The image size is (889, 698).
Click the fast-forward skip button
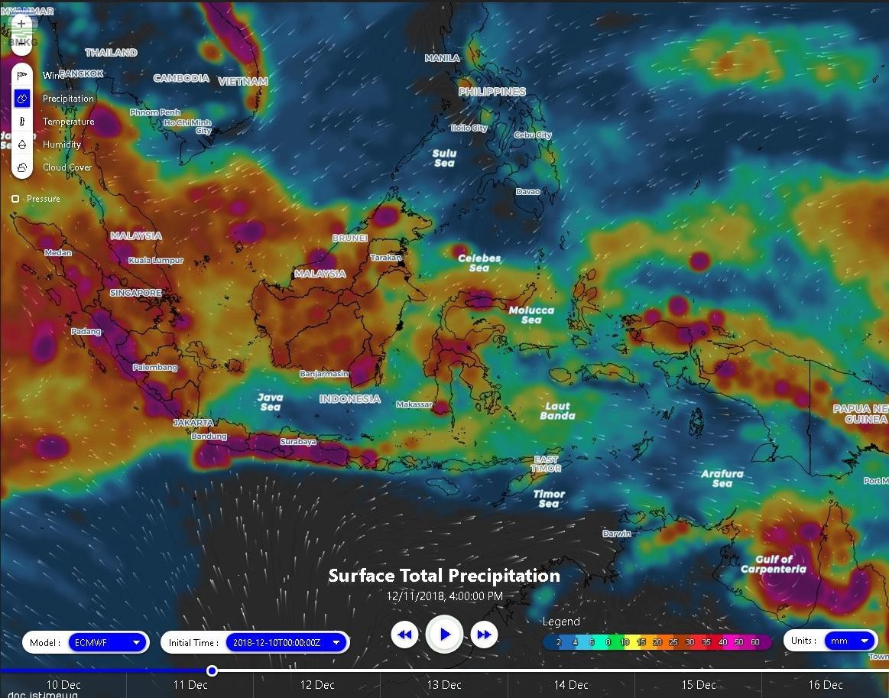(484, 634)
